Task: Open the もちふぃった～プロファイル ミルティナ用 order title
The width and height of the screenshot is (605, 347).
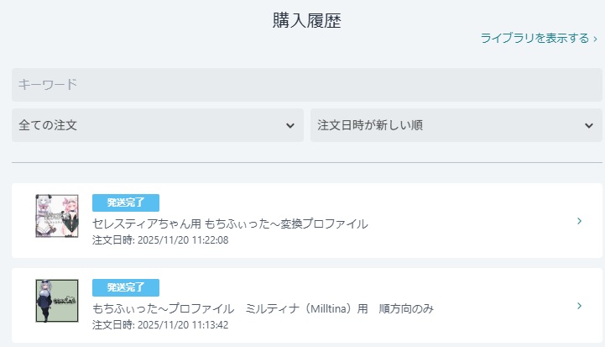Action: coord(263,308)
